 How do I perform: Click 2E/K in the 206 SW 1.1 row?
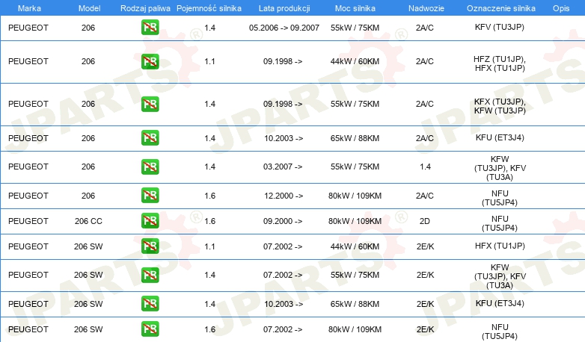(426, 246)
